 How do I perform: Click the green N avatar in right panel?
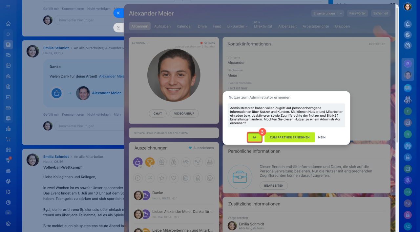tap(408, 134)
